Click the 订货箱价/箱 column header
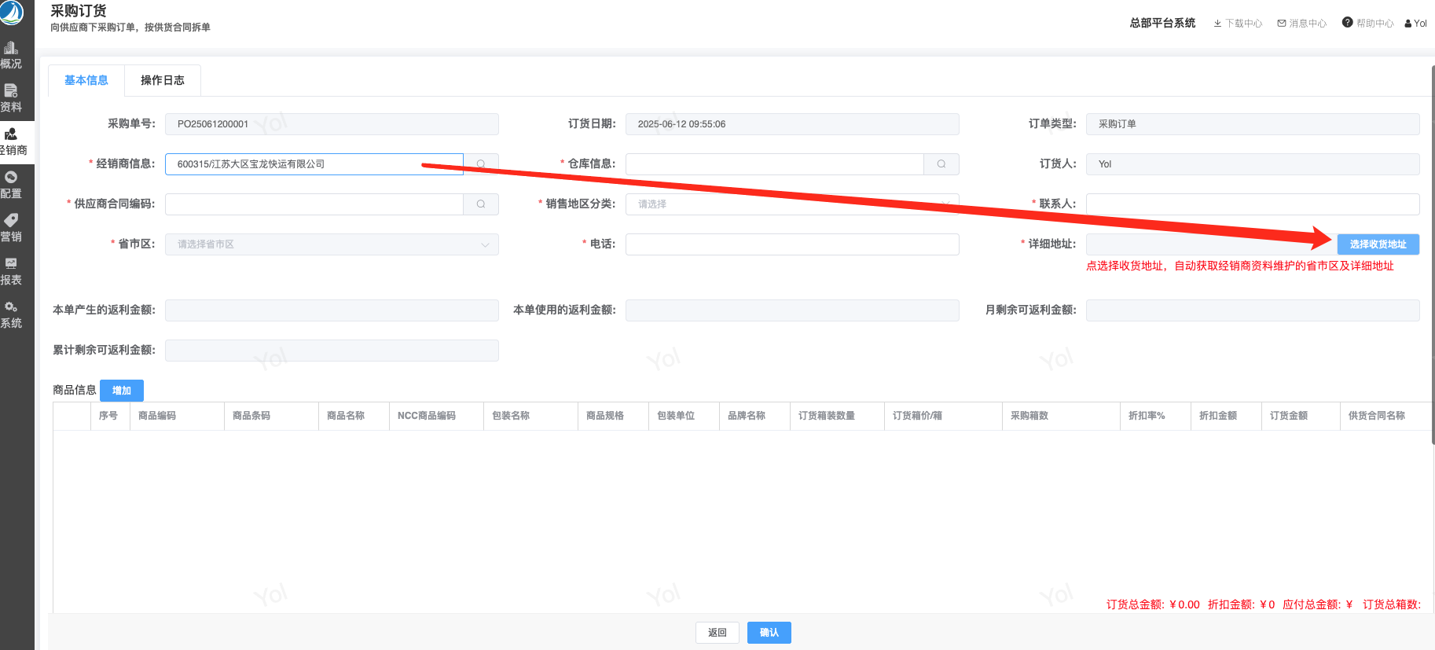The image size is (1435, 650). pos(943,416)
